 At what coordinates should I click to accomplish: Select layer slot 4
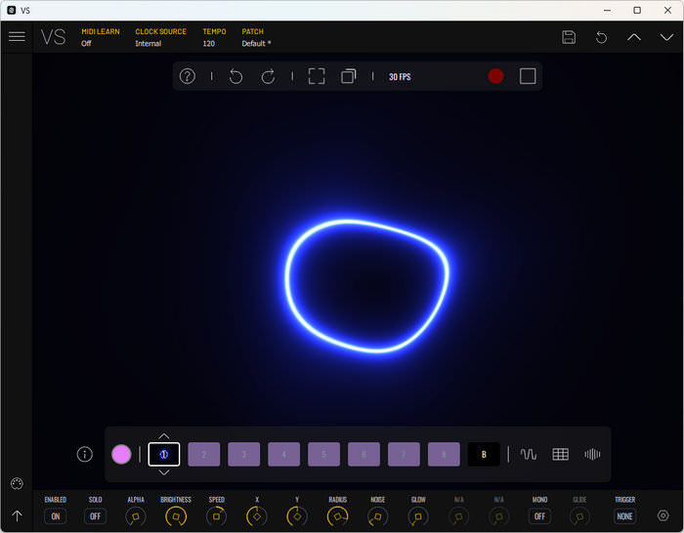tap(283, 454)
